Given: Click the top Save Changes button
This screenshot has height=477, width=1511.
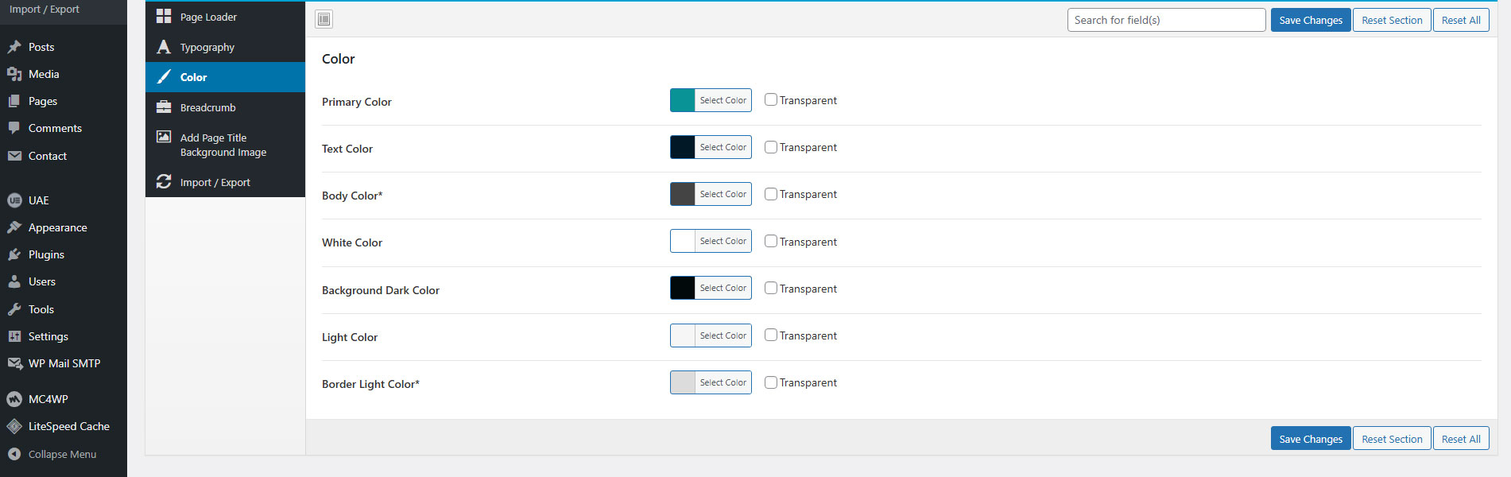Looking at the screenshot, I should click(x=1310, y=20).
